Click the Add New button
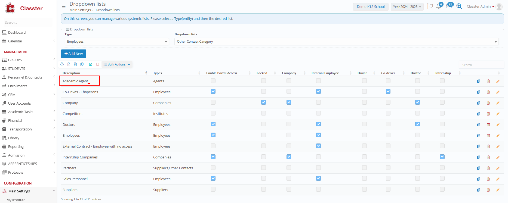Viewport: 508px width, 203px height. pyautogui.click(x=73, y=54)
